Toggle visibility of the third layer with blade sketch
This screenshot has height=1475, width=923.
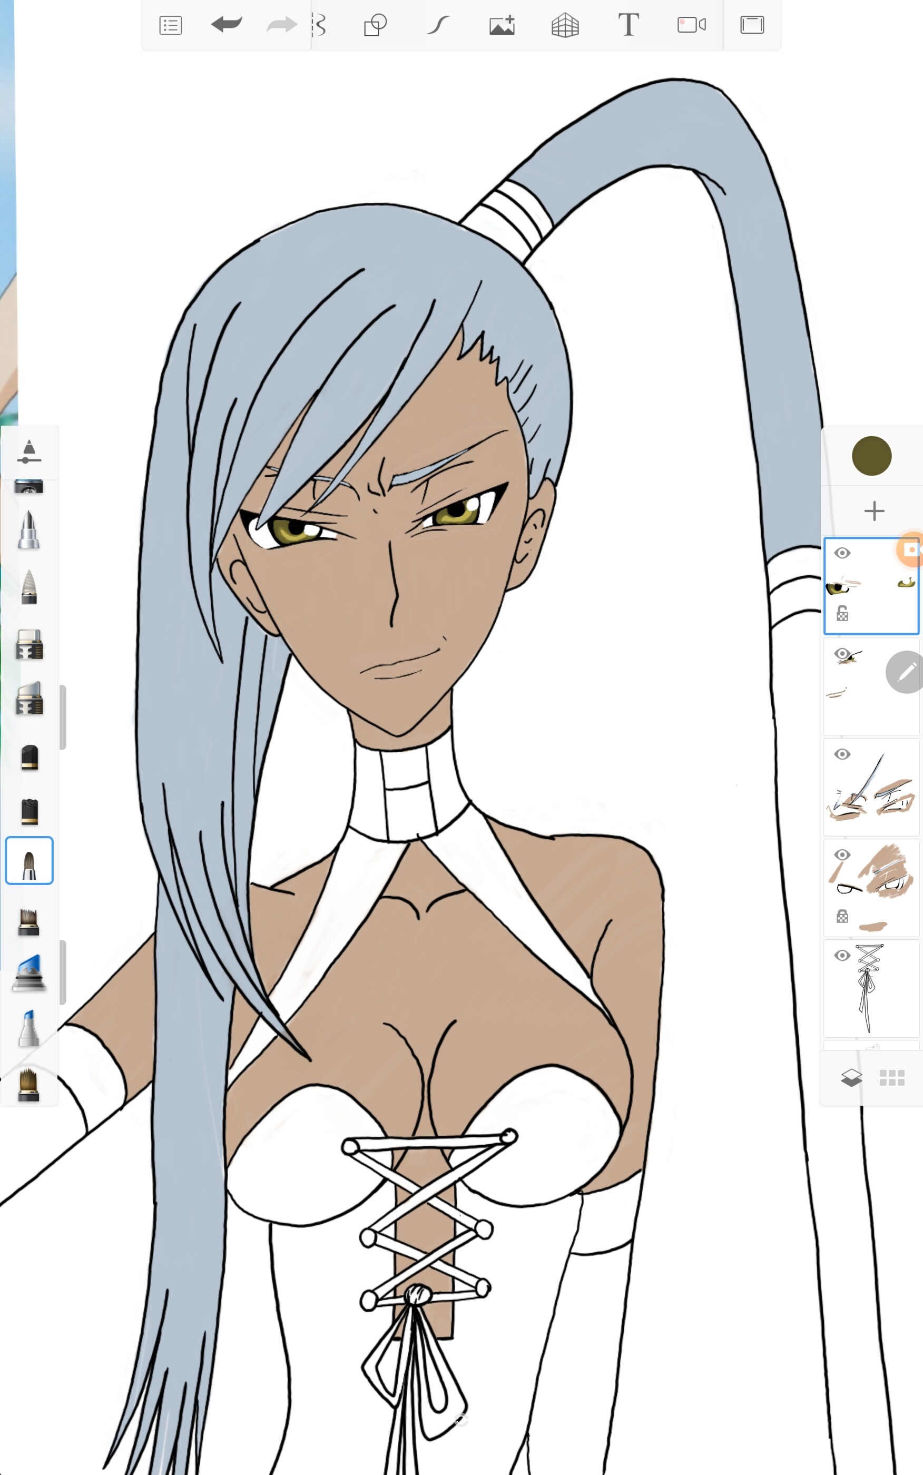pyautogui.click(x=842, y=754)
